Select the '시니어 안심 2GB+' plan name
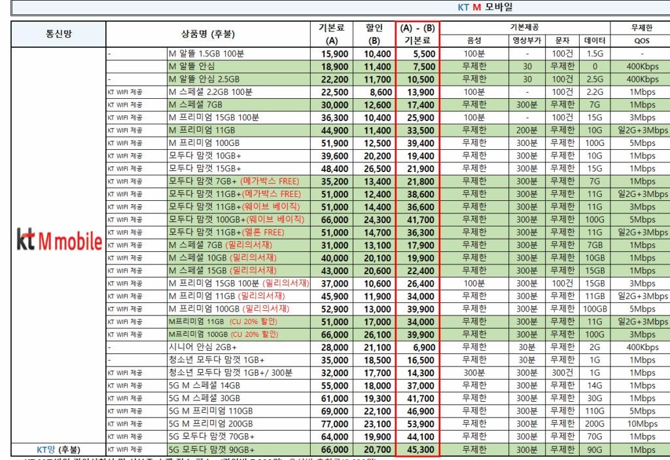The width and height of the screenshot is (670, 460). (203, 347)
